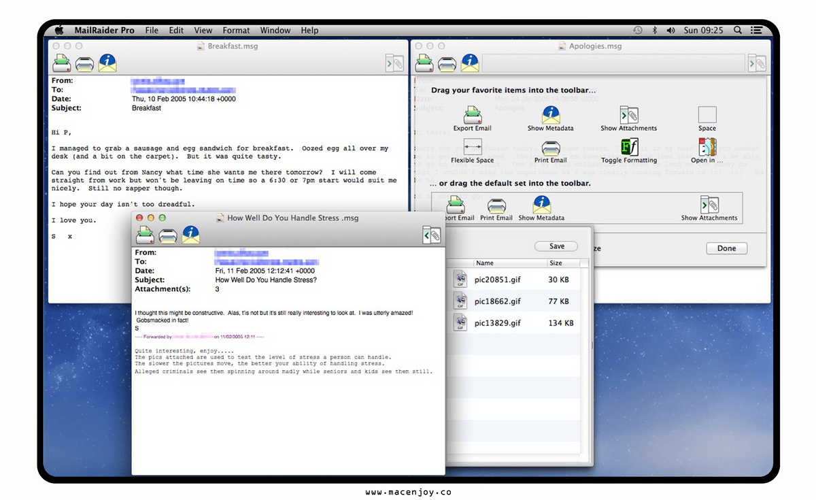Open the View menu

click(203, 30)
